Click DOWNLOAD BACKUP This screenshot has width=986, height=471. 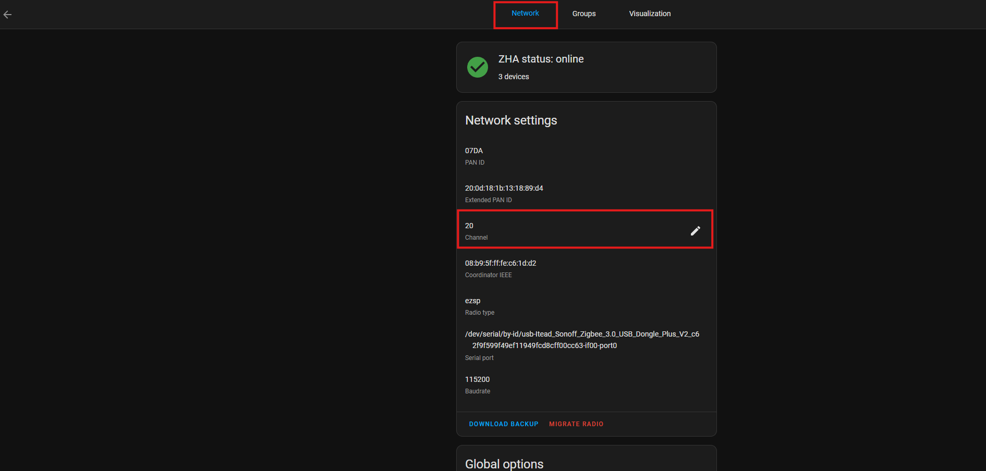[x=503, y=424]
